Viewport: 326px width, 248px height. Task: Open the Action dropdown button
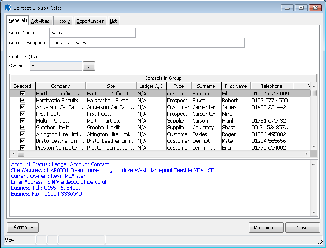tap(23, 228)
